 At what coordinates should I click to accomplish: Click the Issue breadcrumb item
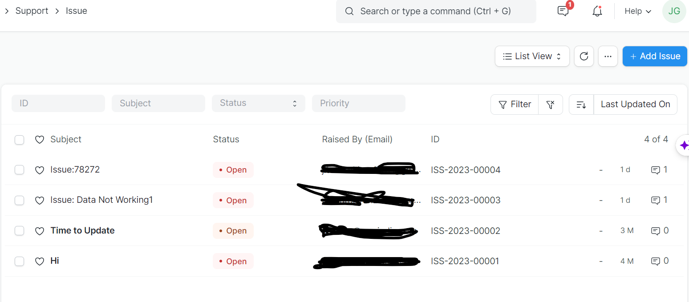tap(76, 11)
